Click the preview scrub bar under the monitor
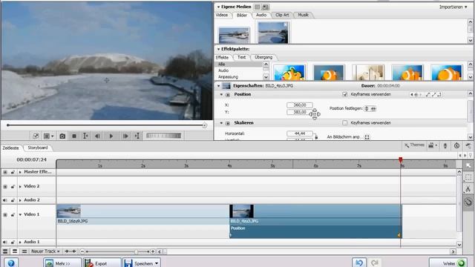This screenshot has width=475, height=267. tap(106, 125)
